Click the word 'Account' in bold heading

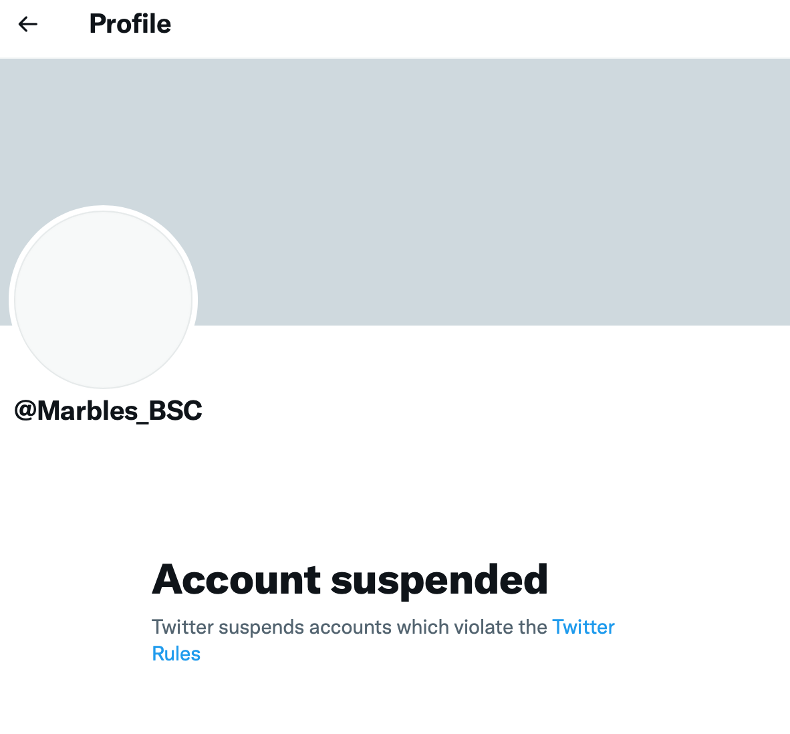coord(237,580)
